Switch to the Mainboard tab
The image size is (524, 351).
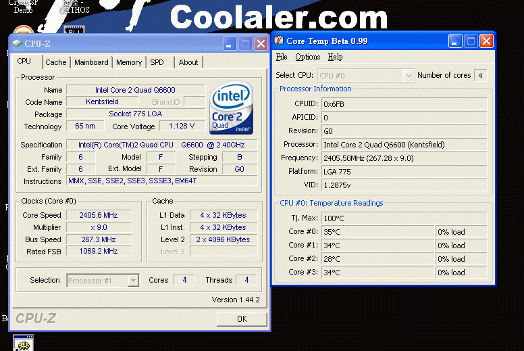tap(91, 62)
